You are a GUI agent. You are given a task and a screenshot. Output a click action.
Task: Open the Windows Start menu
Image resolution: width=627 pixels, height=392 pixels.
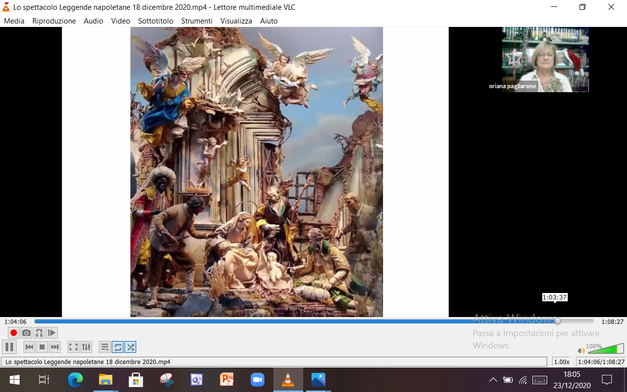click(15, 380)
